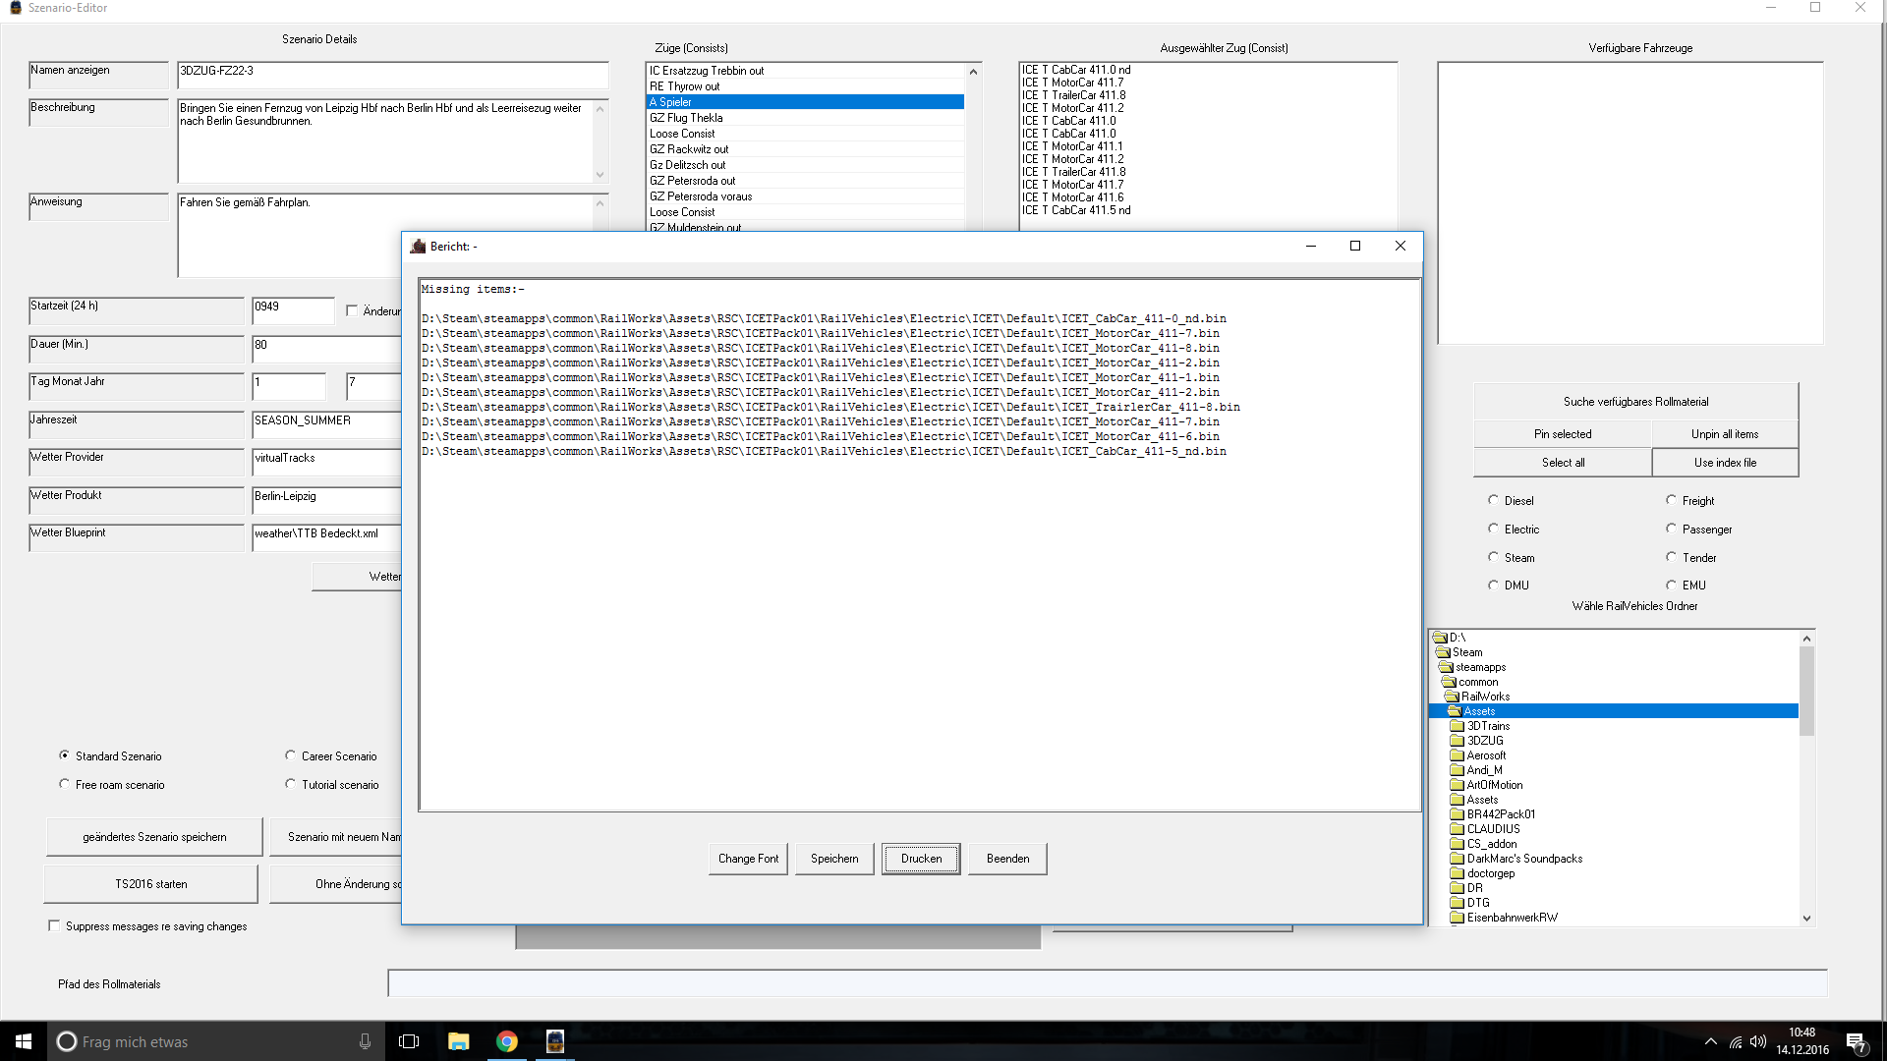Choose the Career Scenario option
Image resolution: width=1887 pixels, height=1061 pixels.
[x=290, y=755]
